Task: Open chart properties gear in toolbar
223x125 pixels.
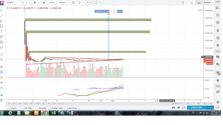Action: [x=44, y=2]
